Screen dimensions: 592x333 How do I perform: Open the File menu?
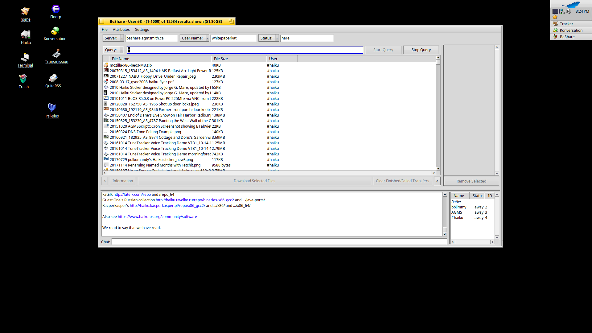point(105,29)
